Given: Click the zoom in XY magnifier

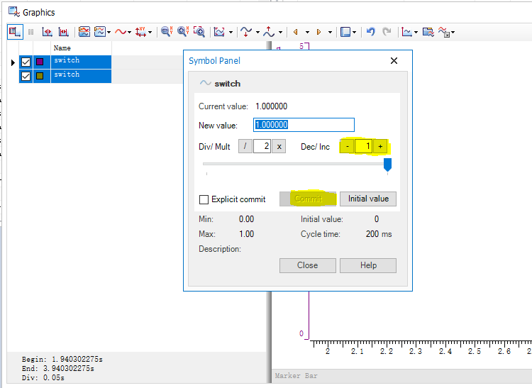Looking at the screenshot, I should click(x=183, y=32).
